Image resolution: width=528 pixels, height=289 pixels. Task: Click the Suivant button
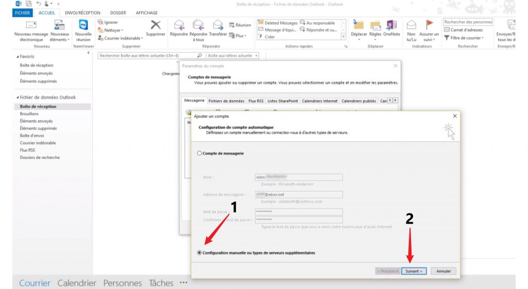pyautogui.click(x=414, y=271)
